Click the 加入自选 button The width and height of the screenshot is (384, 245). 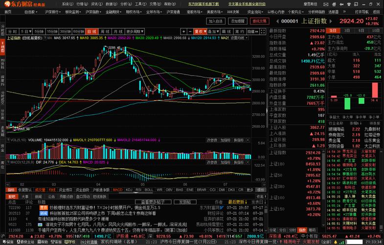(x=216, y=22)
